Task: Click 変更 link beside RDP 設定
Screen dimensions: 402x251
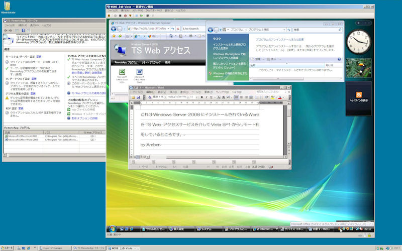Action: click(x=21, y=108)
